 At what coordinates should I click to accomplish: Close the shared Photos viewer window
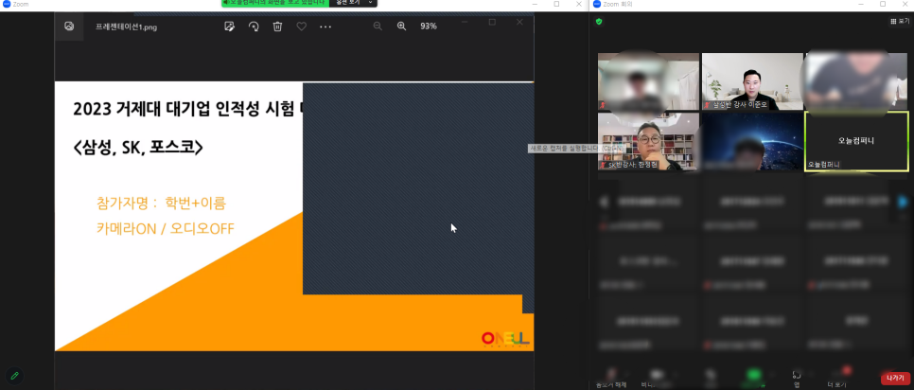(x=519, y=22)
